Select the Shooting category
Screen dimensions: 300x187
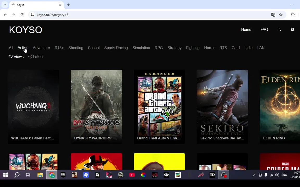[x=76, y=48]
